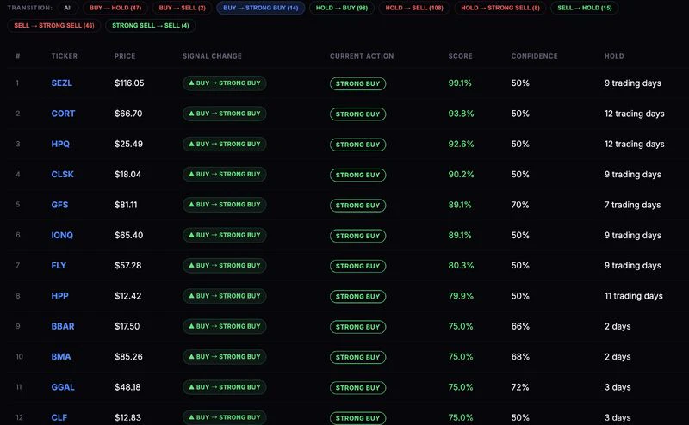Select the 72% confidence value

(x=520, y=387)
